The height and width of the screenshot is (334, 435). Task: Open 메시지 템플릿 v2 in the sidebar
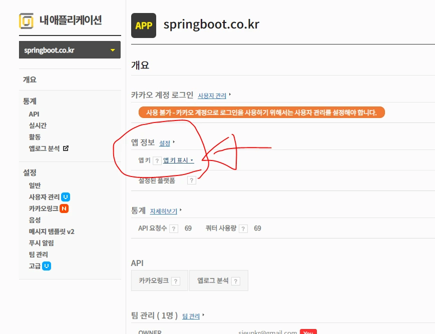(x=52, y=231)
